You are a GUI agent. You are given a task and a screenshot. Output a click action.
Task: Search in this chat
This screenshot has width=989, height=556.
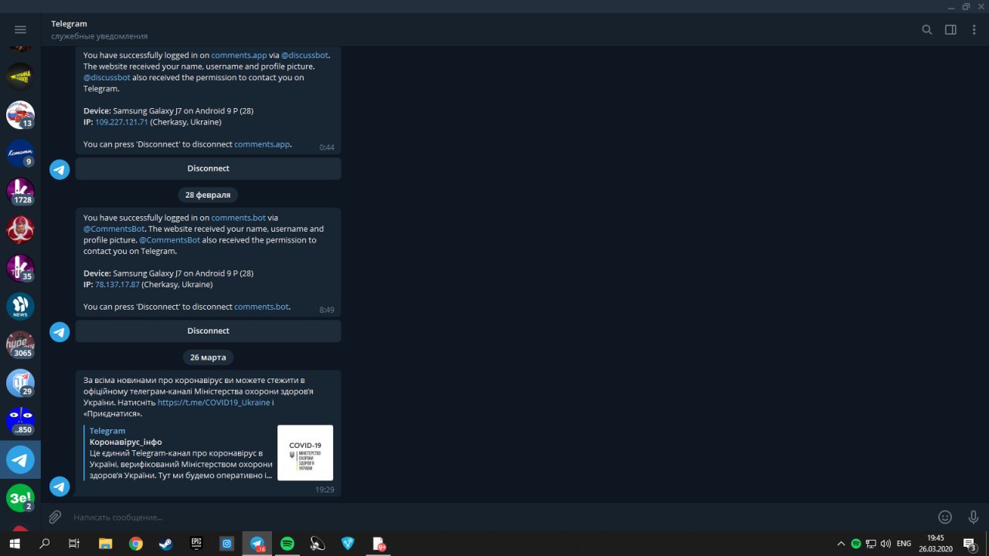pyautogui.click(x=927, y=29)
